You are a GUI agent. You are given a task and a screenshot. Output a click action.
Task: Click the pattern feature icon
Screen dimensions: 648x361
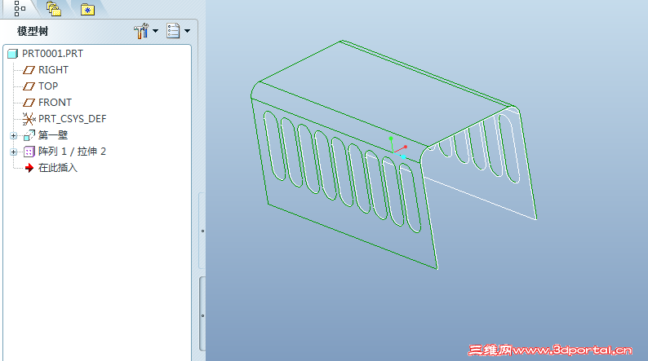tap(29, 152)
